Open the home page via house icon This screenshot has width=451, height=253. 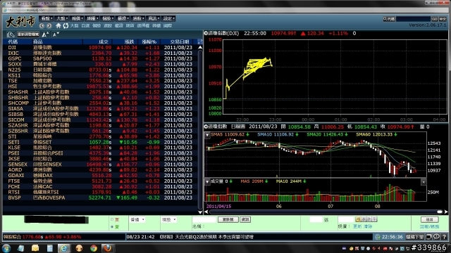pos(58,25)
